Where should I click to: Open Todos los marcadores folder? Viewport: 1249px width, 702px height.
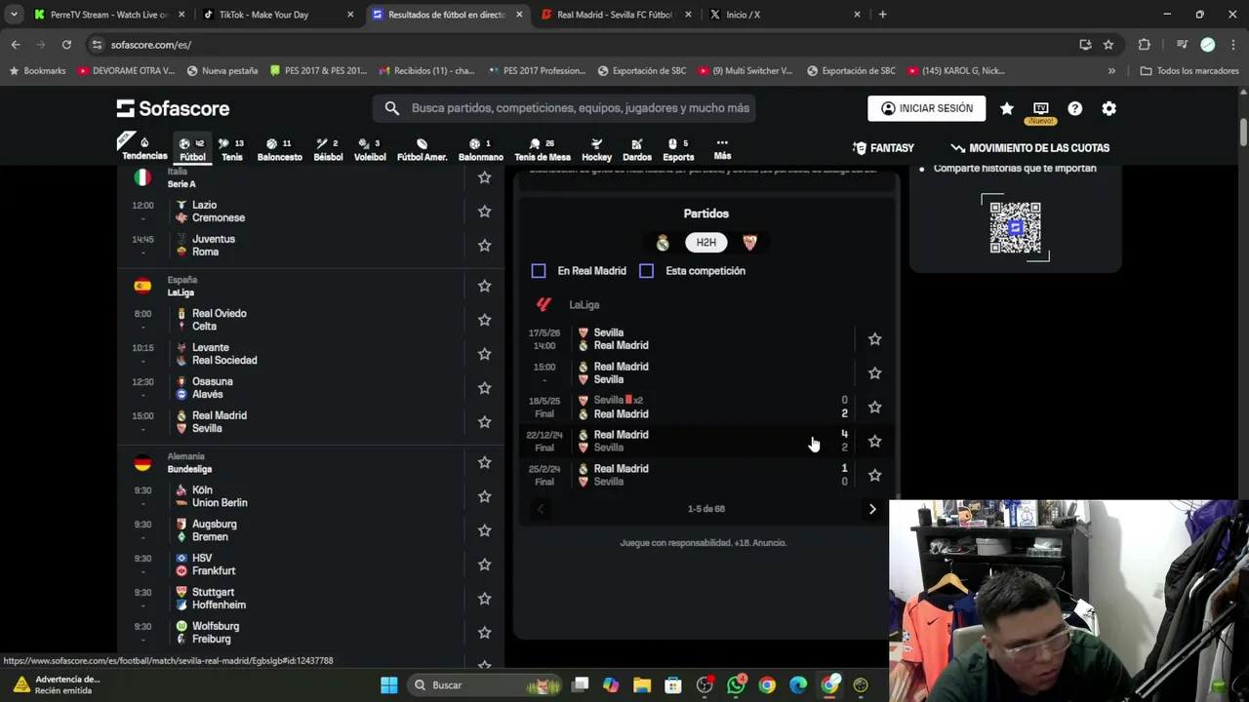[1190, 71]
